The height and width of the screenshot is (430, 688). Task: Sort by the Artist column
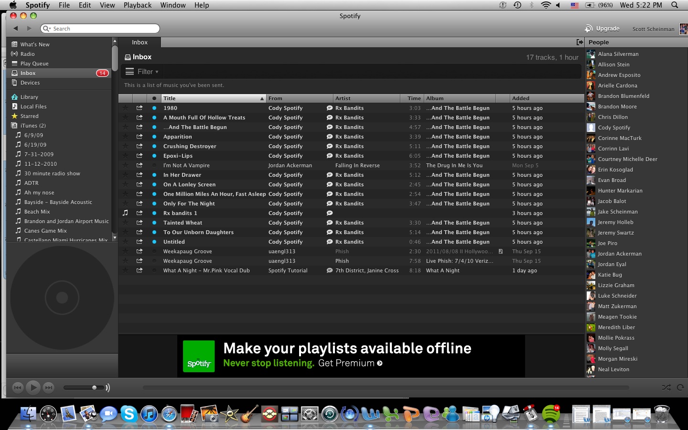click(x=366, y=98)
